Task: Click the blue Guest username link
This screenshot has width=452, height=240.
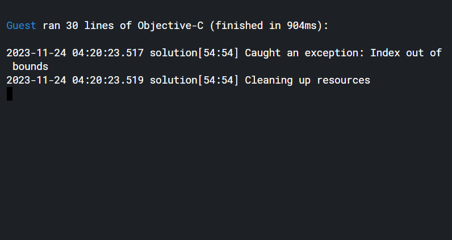Action: click(22, 26)
